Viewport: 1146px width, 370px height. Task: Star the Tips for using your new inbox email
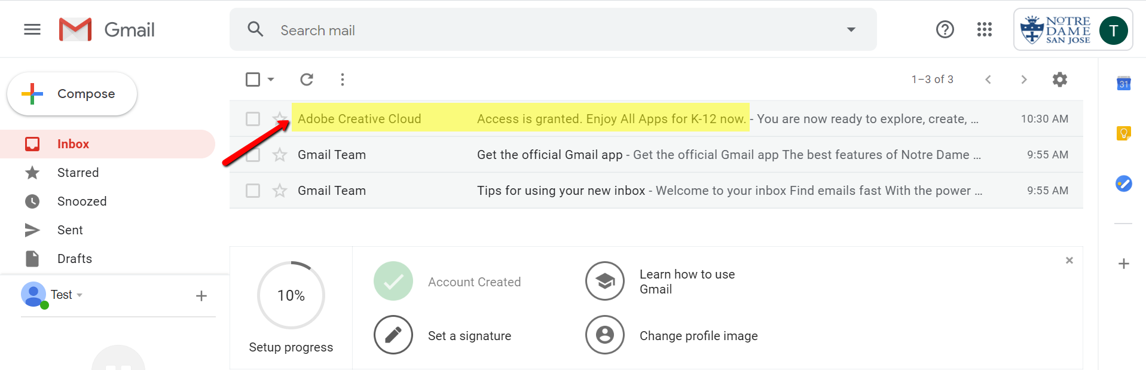pos(280,191)
